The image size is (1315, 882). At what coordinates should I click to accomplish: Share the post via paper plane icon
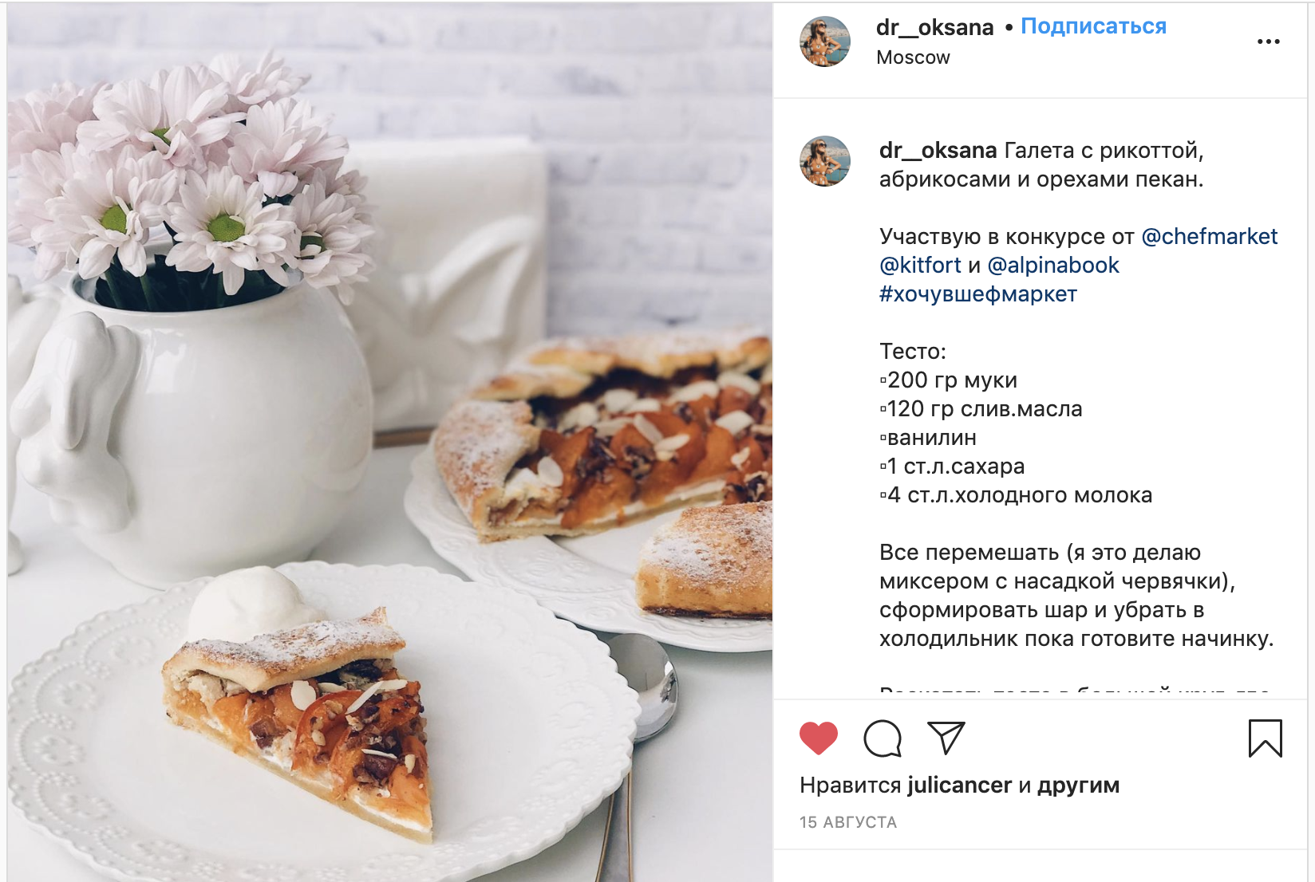click(946, 738)
